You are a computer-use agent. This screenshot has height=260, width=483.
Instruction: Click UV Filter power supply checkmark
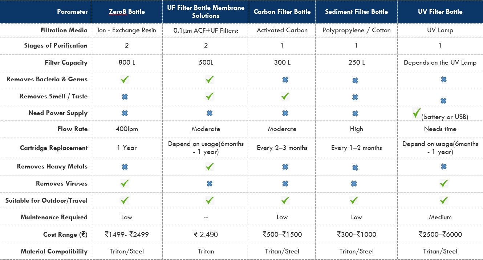pyautogui.click(x=417, y=113)
